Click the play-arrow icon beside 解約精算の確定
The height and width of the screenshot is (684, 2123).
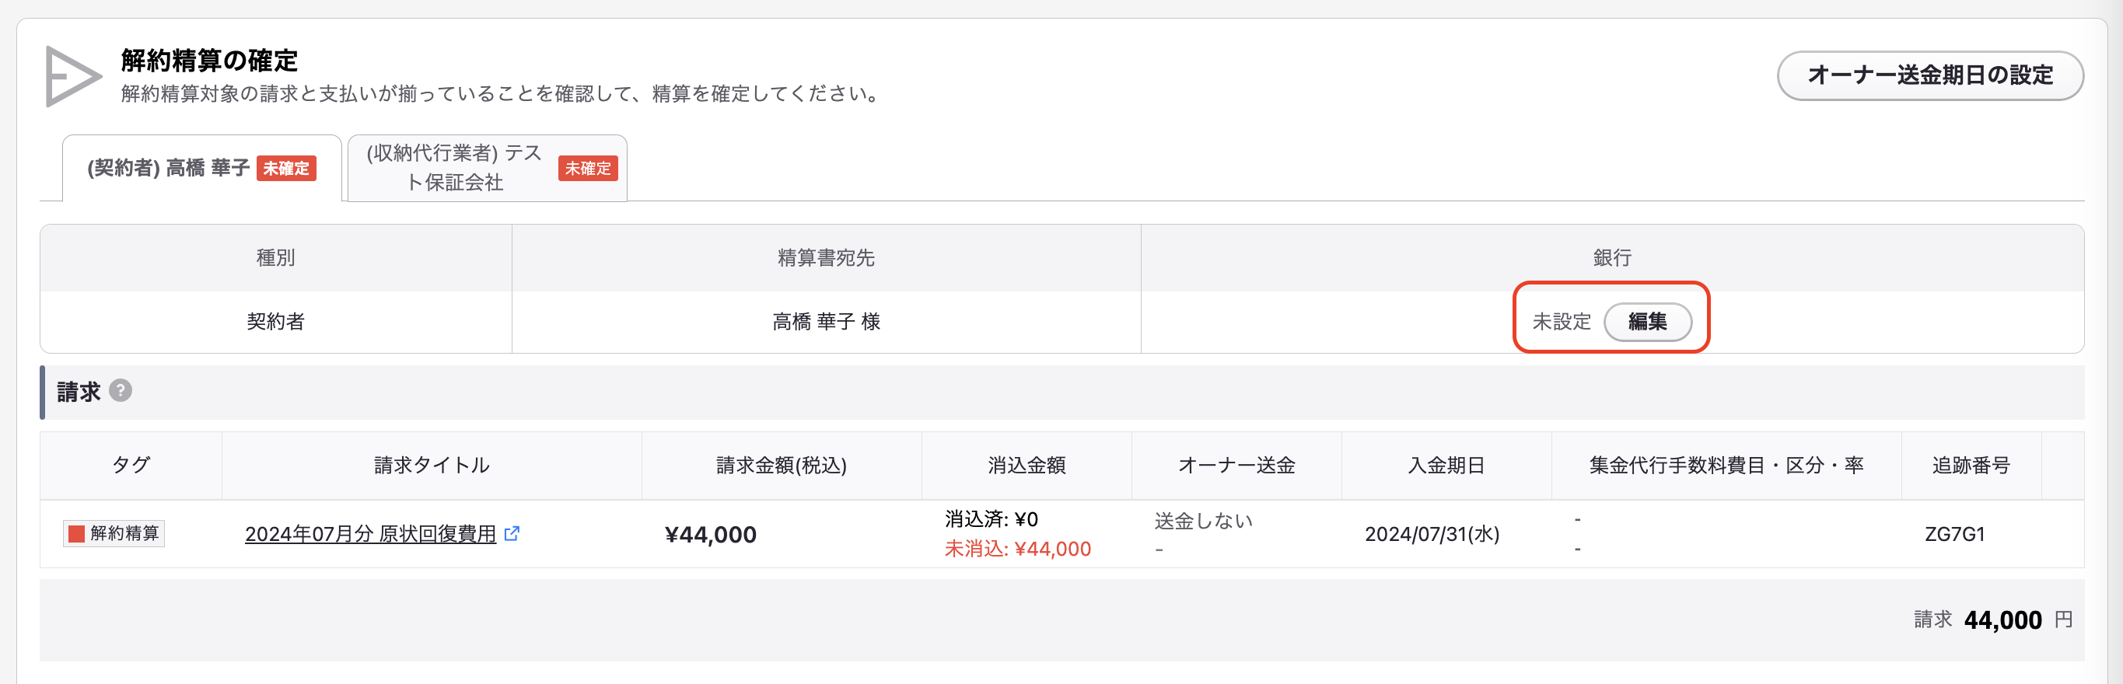(72, 76)
